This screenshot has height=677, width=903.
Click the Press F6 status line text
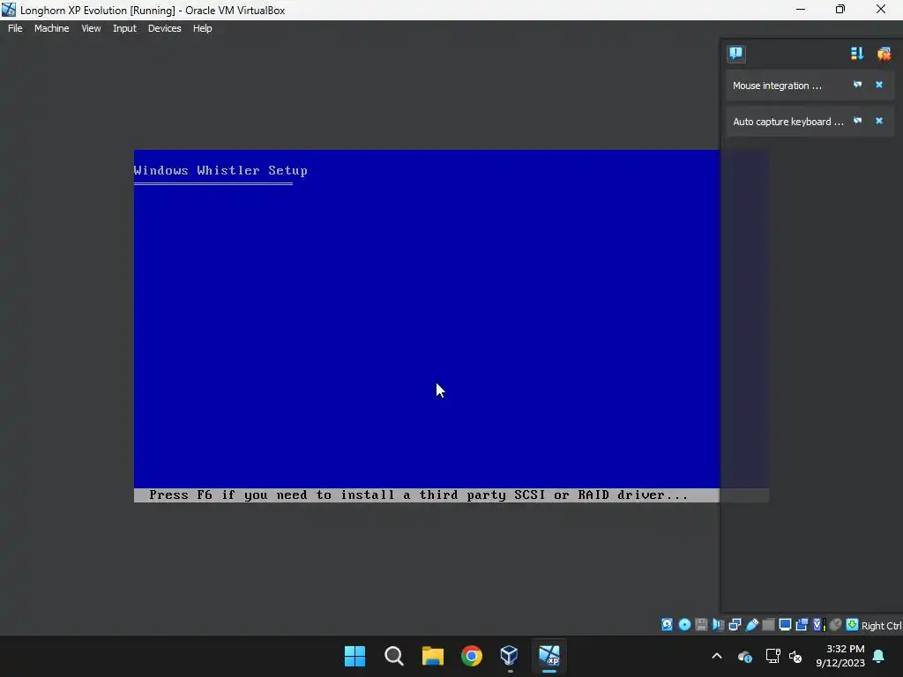419,495
